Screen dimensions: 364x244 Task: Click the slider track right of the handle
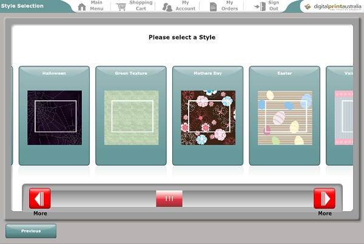248,198
